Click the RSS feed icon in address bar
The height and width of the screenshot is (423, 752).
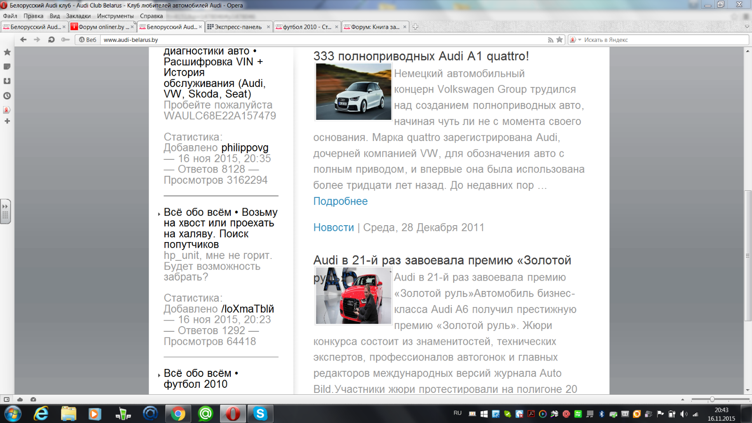(550, 40)
